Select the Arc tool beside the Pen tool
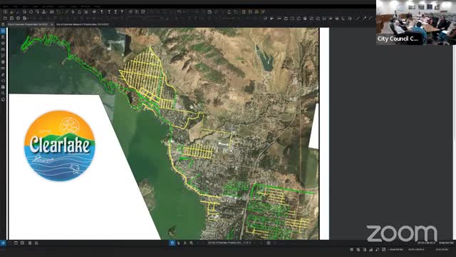This screenshot has width=456, height=257. pyautogui.click(x=370, y=19)
